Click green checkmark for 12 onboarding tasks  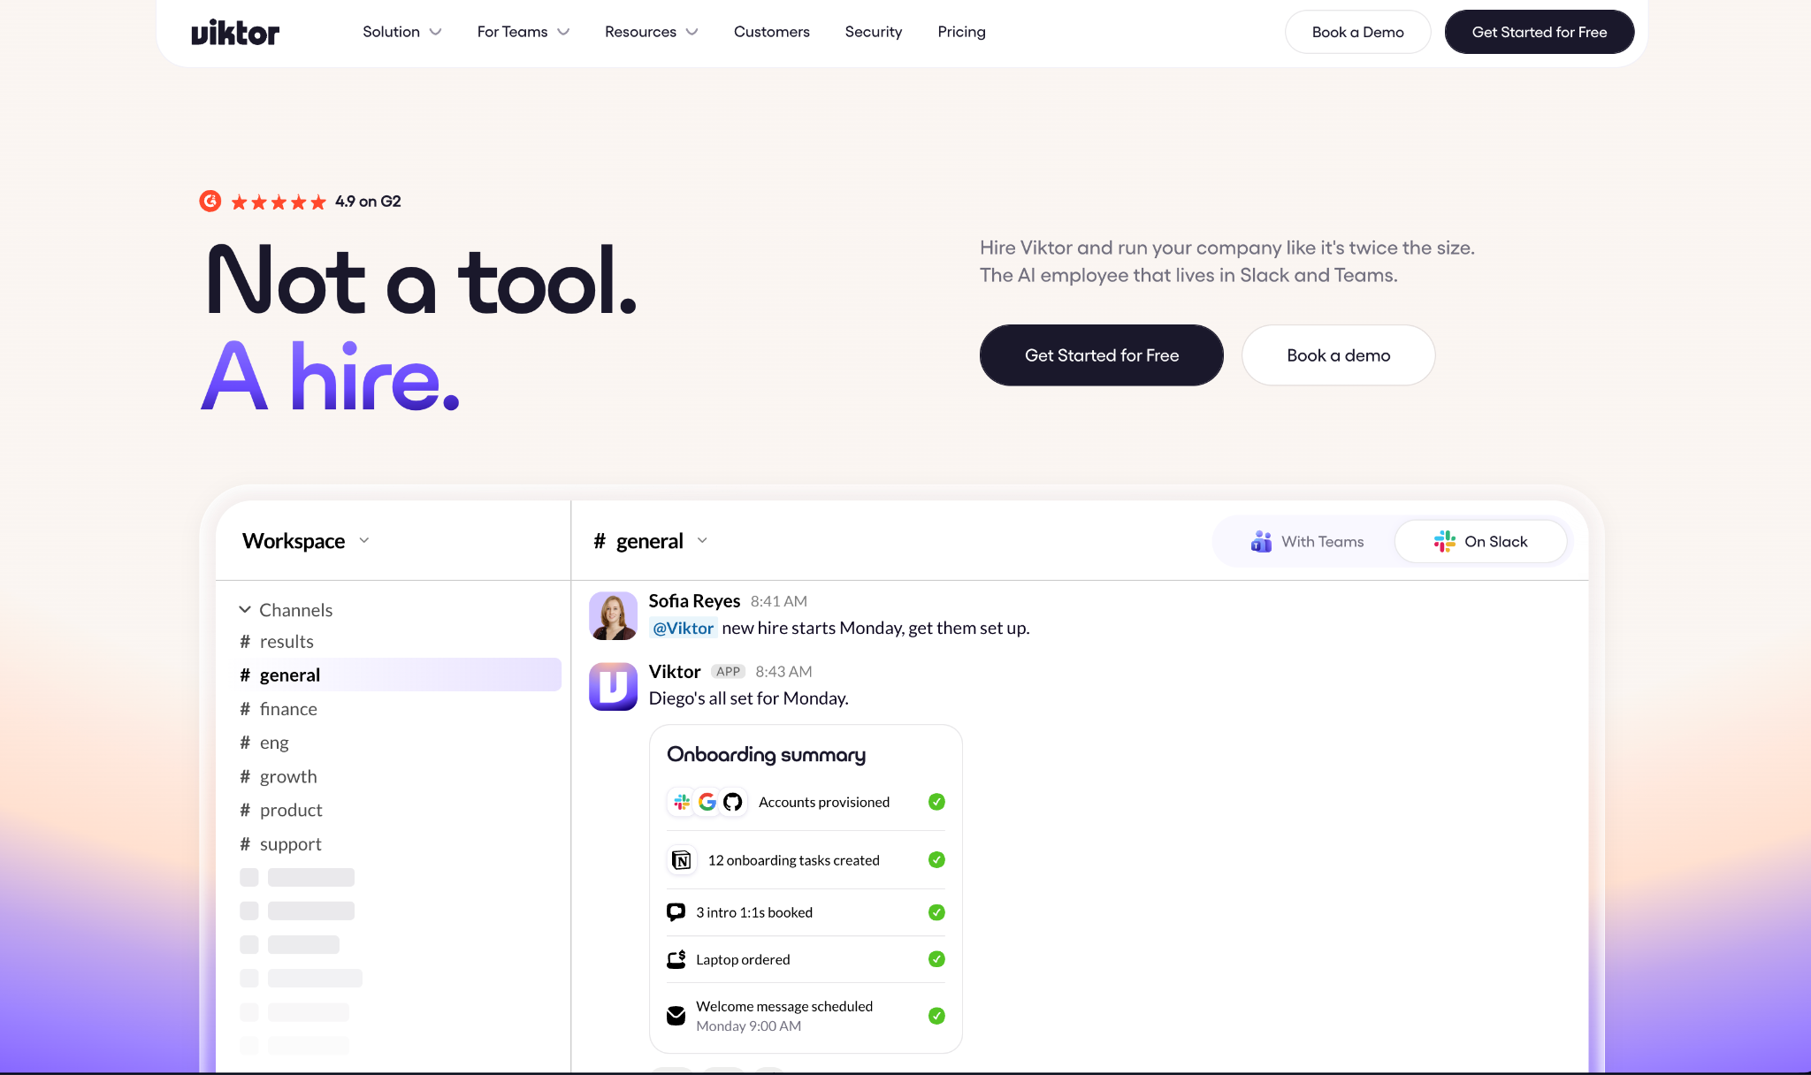tap(936, 860)
